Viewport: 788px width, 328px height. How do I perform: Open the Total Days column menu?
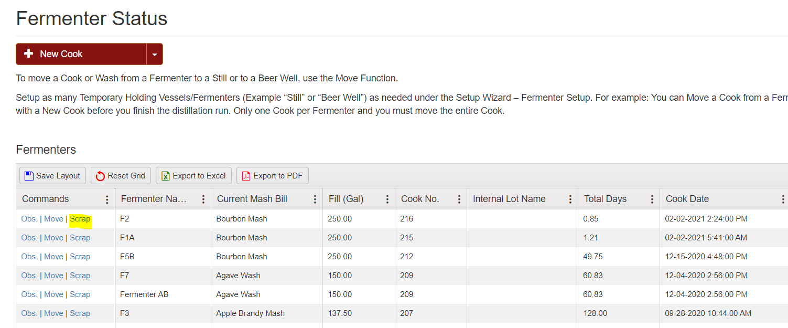click(652, 199)
